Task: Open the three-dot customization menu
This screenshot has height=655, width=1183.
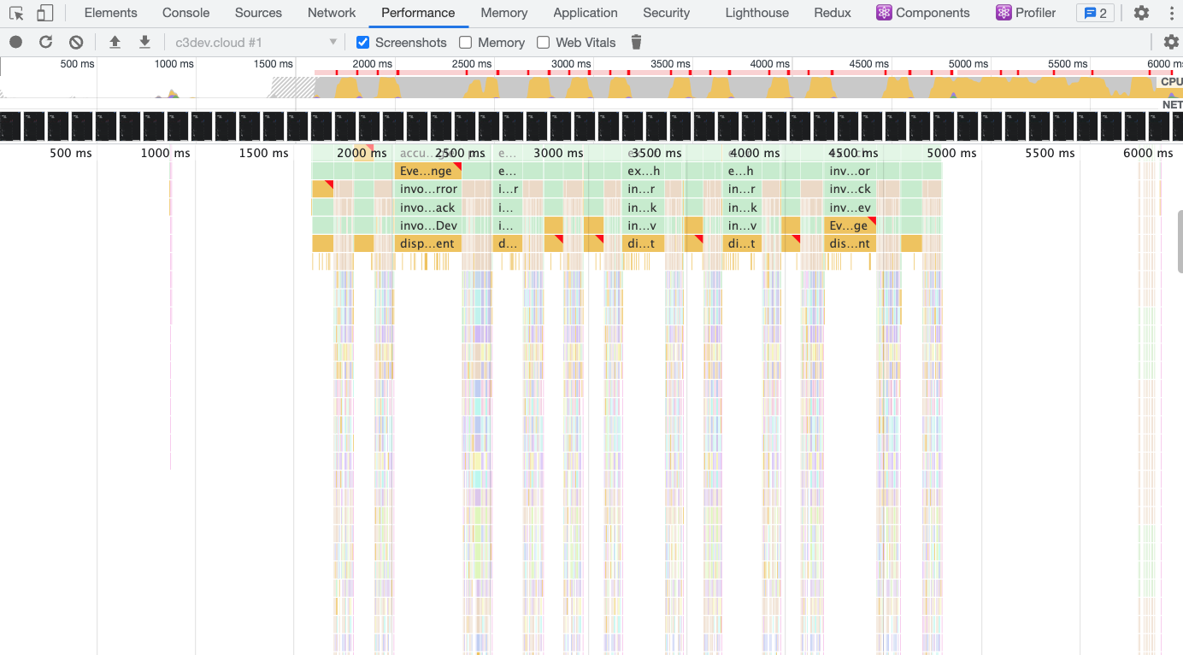Action: 1172,12
